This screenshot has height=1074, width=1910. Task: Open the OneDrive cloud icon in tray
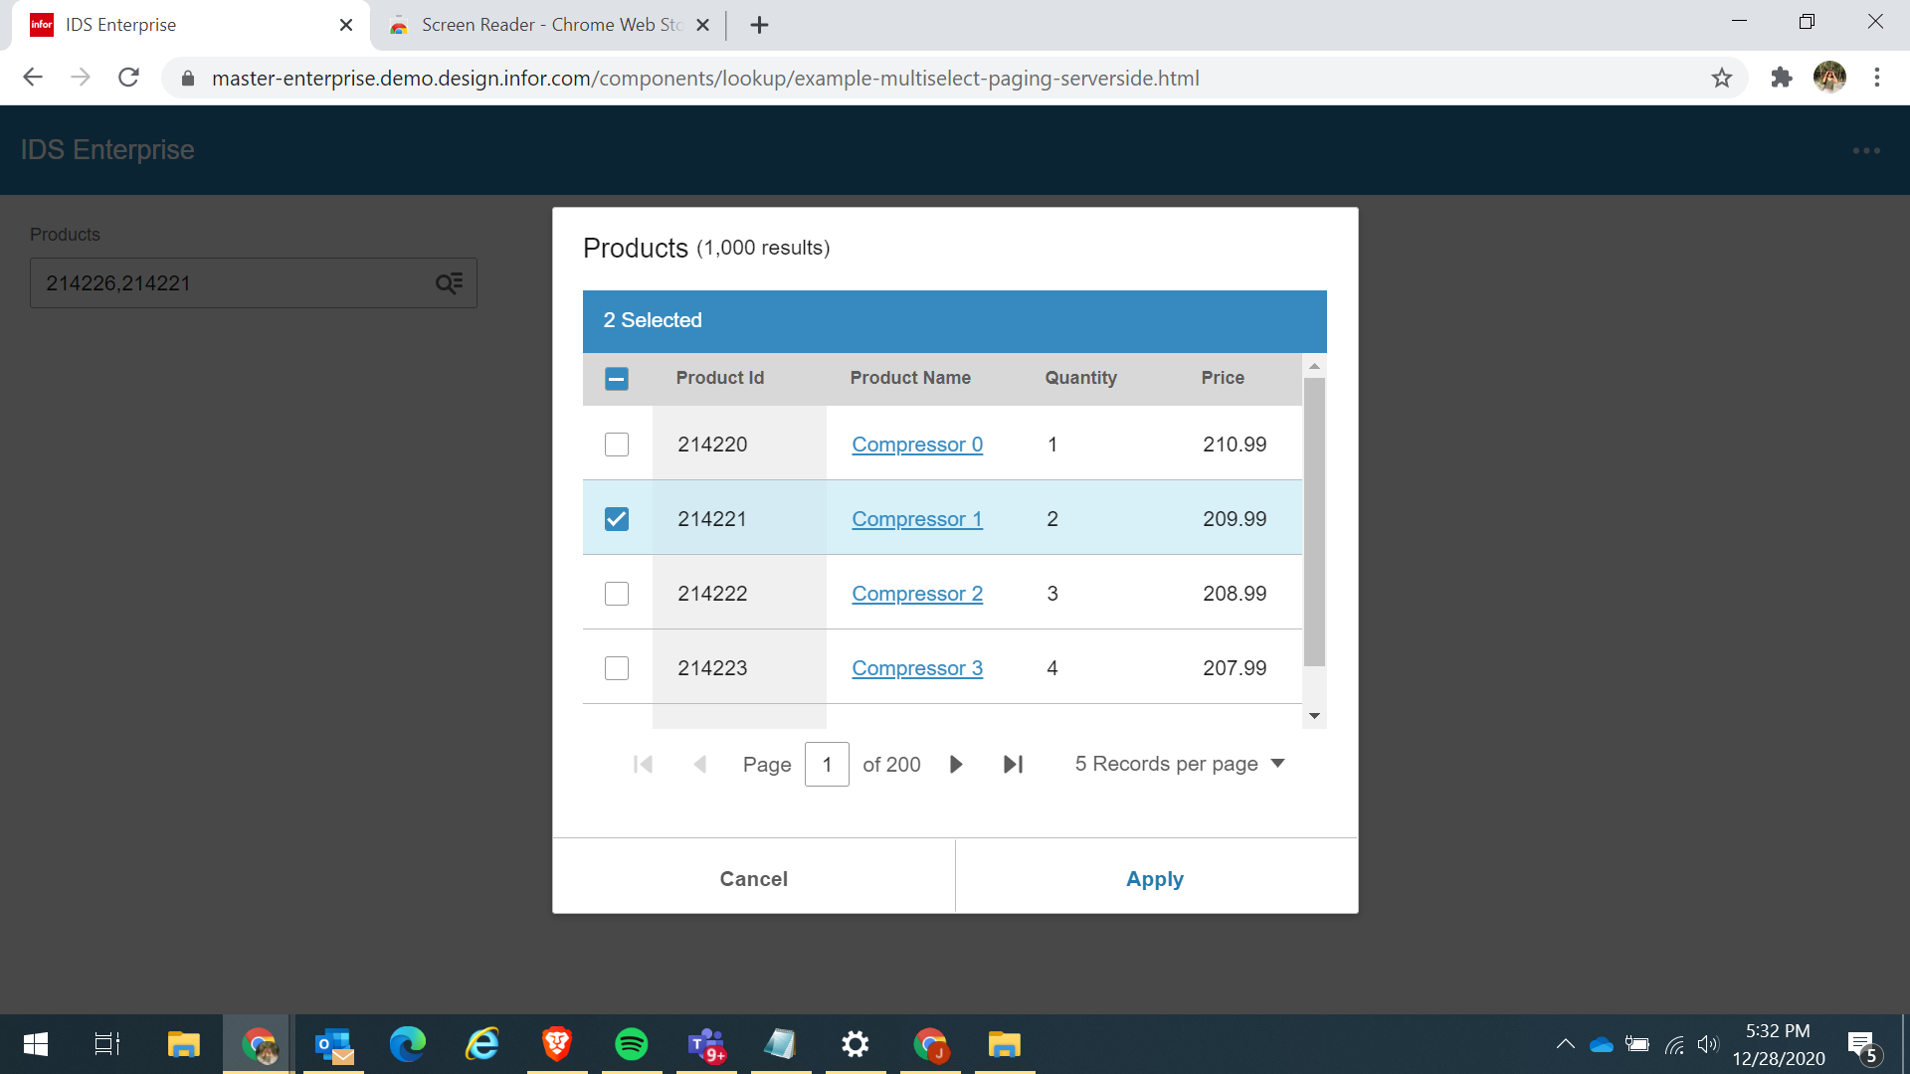pos(1602,1044)
